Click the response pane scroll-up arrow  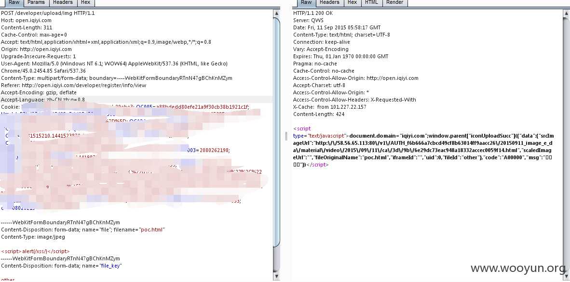(x=567, y=13)
